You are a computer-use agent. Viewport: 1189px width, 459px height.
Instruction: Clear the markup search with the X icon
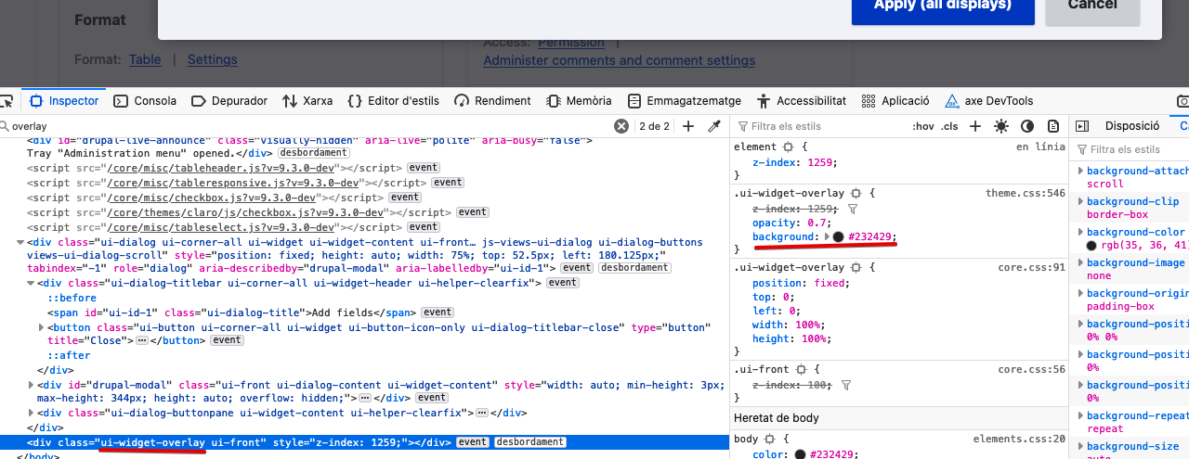tap(621, 126)
